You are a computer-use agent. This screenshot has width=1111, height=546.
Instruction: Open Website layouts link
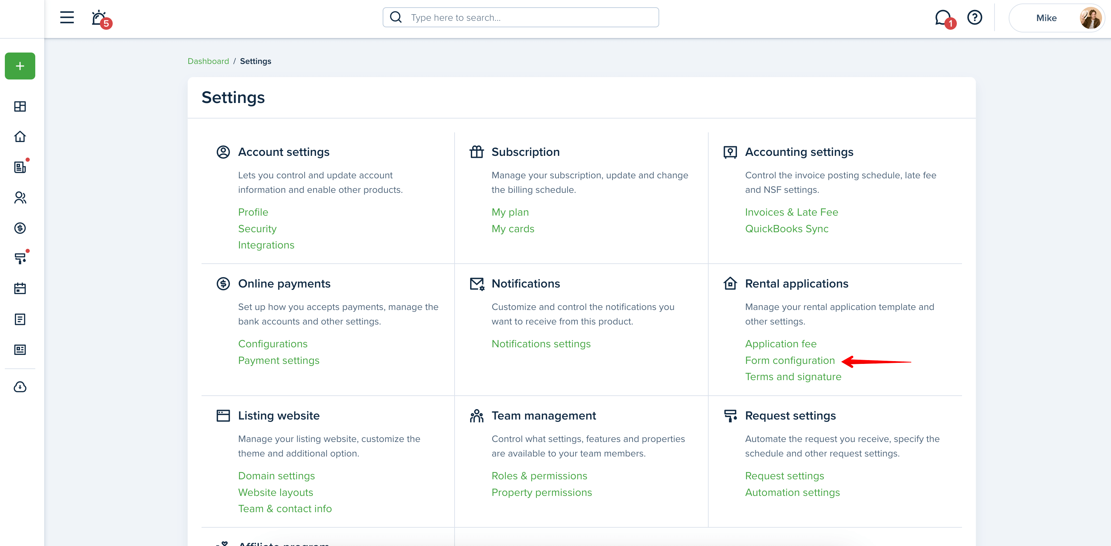click(x=275, y=492)
